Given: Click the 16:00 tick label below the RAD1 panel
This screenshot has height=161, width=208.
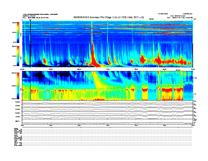Looking at the screenshot, I should tap(136, 69).
